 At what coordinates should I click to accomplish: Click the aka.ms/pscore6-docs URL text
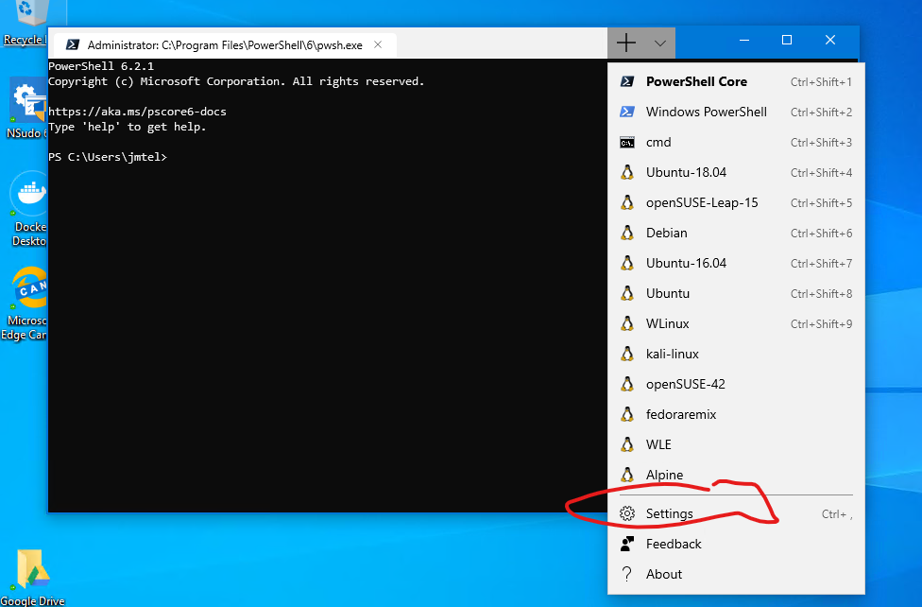coord(137,112)
